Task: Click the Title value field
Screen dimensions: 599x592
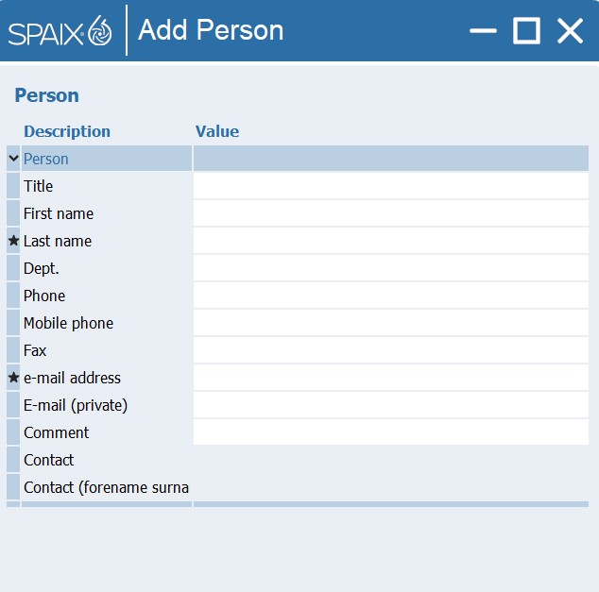Action: 391,186
